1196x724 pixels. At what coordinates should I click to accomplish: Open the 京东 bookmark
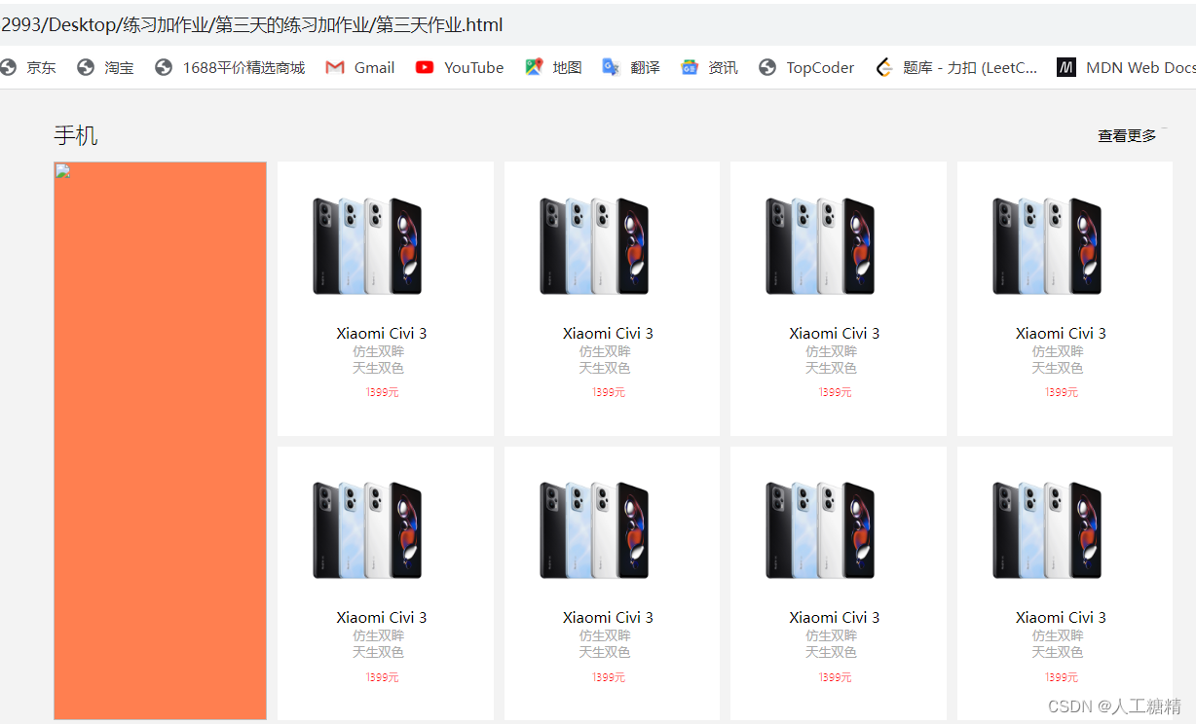pos(28,67)
